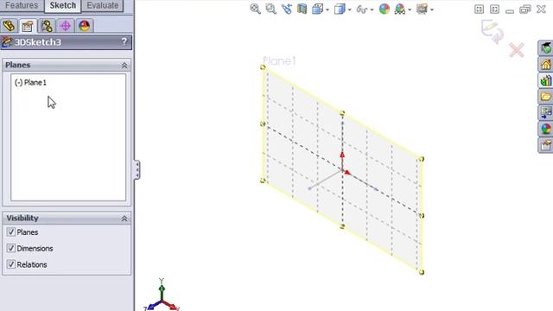Open the DisplayManager tab icon
This screenshot has height=311, width=553.
pos(85,26)
